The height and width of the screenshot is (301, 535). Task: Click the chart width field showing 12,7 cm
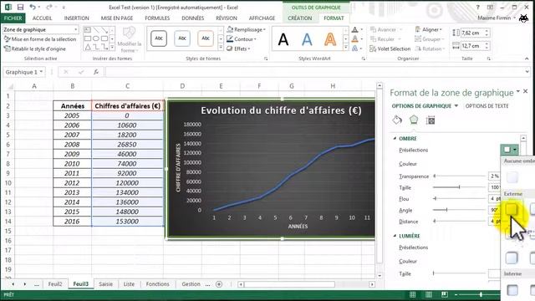(472, 45)
